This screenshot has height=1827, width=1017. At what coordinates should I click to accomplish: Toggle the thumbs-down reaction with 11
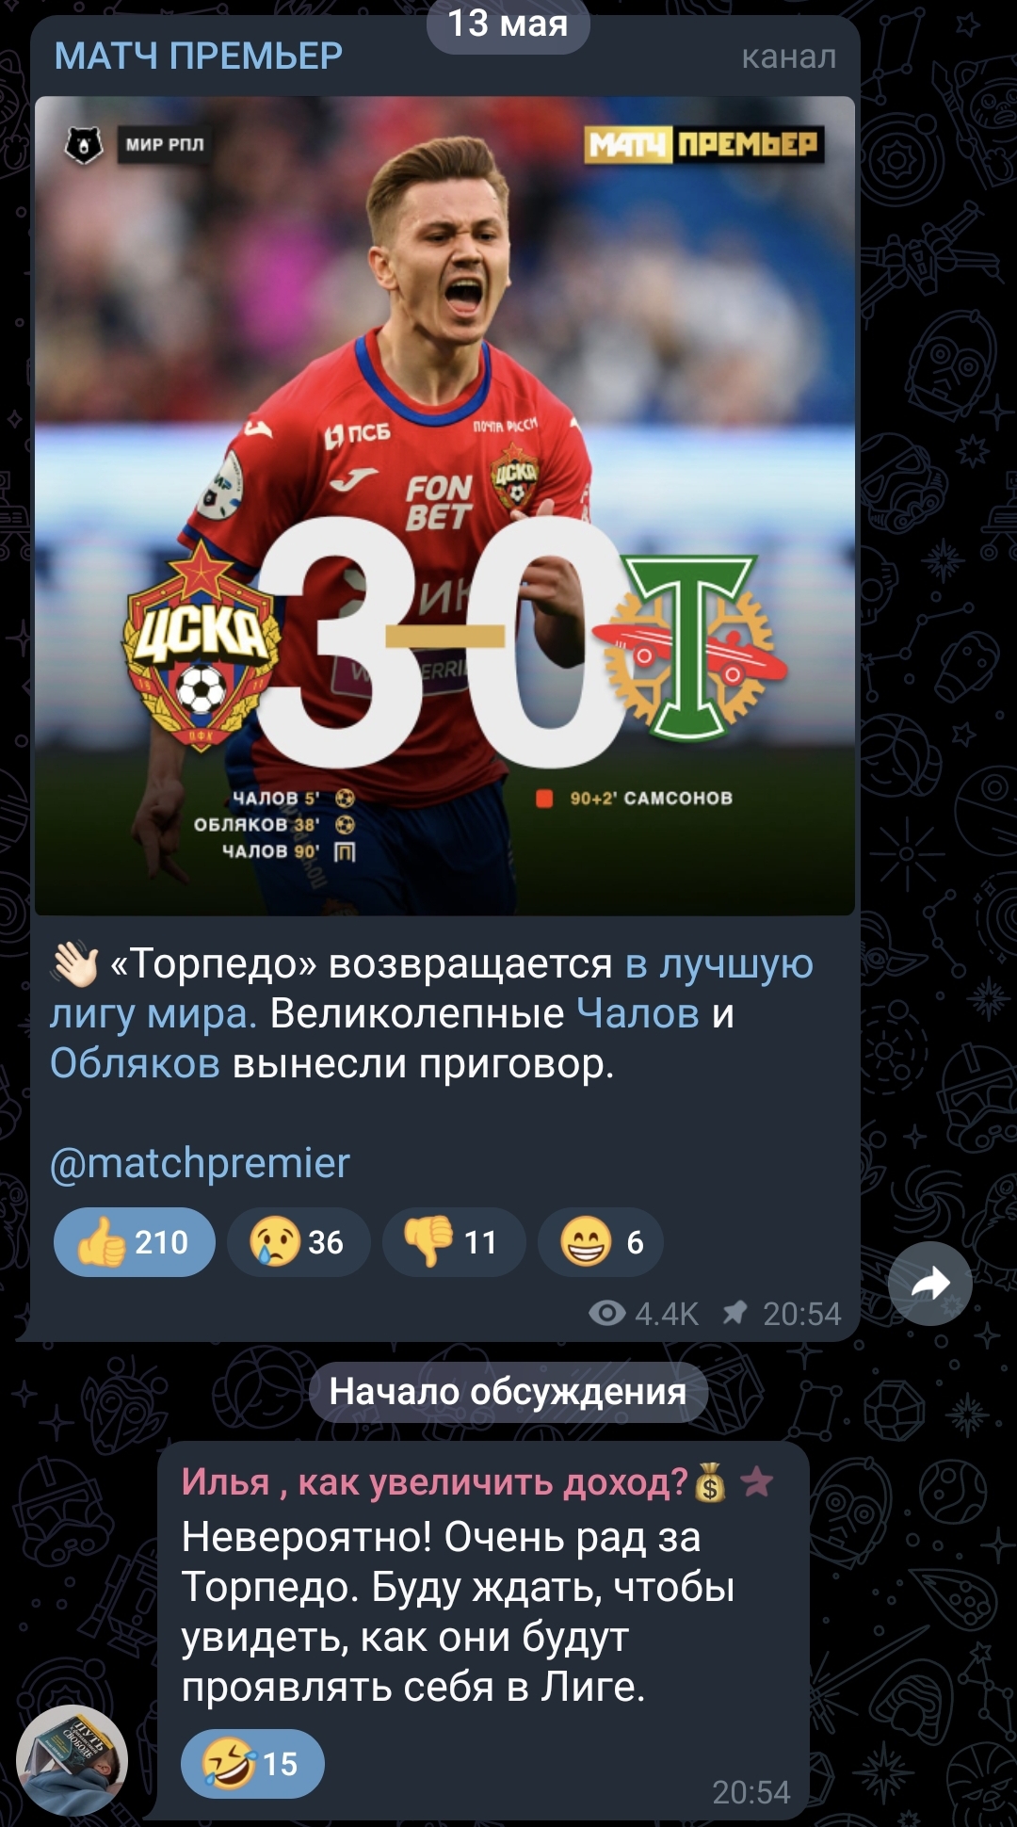click(x=454, y=1242)
